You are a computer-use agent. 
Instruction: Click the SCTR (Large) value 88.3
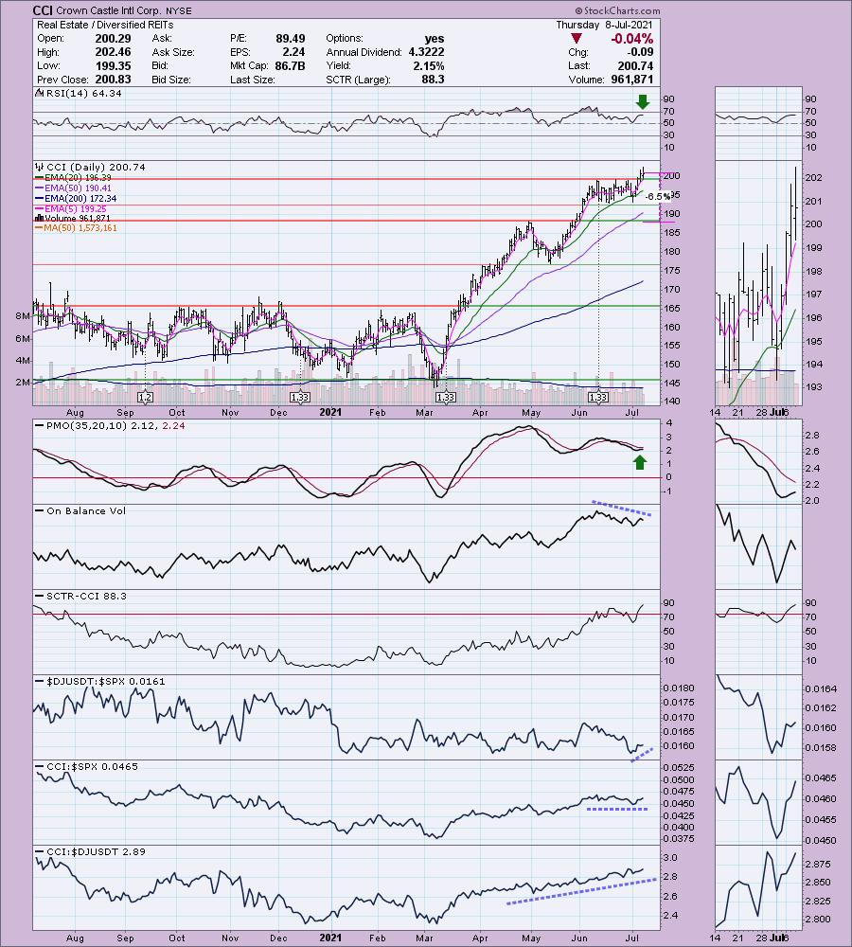pyautogui.click(x=434, y=80)
